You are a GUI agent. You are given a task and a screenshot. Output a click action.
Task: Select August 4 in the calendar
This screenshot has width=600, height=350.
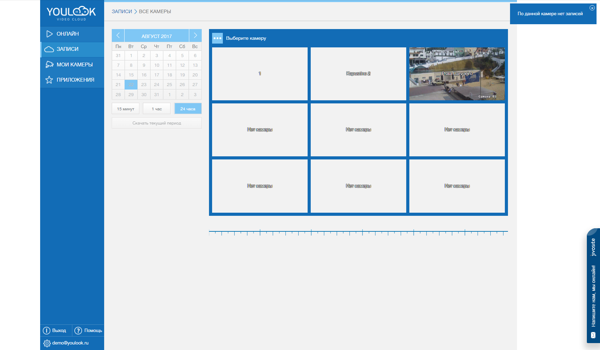(x=170, y=56)
